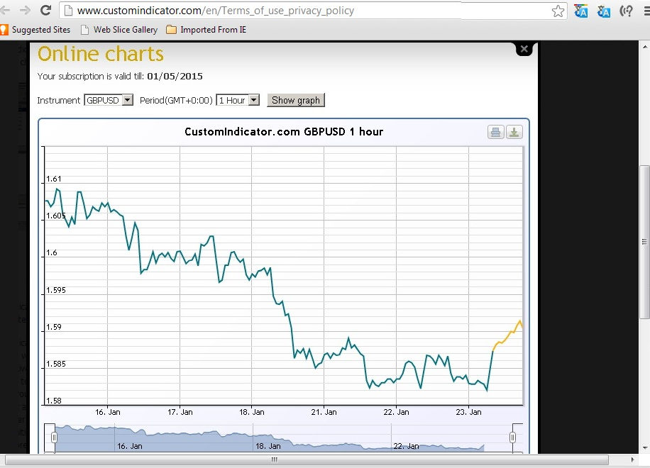Click the browser reload icon
Screen dimensions: 650x468
click(x=45, y=10)
